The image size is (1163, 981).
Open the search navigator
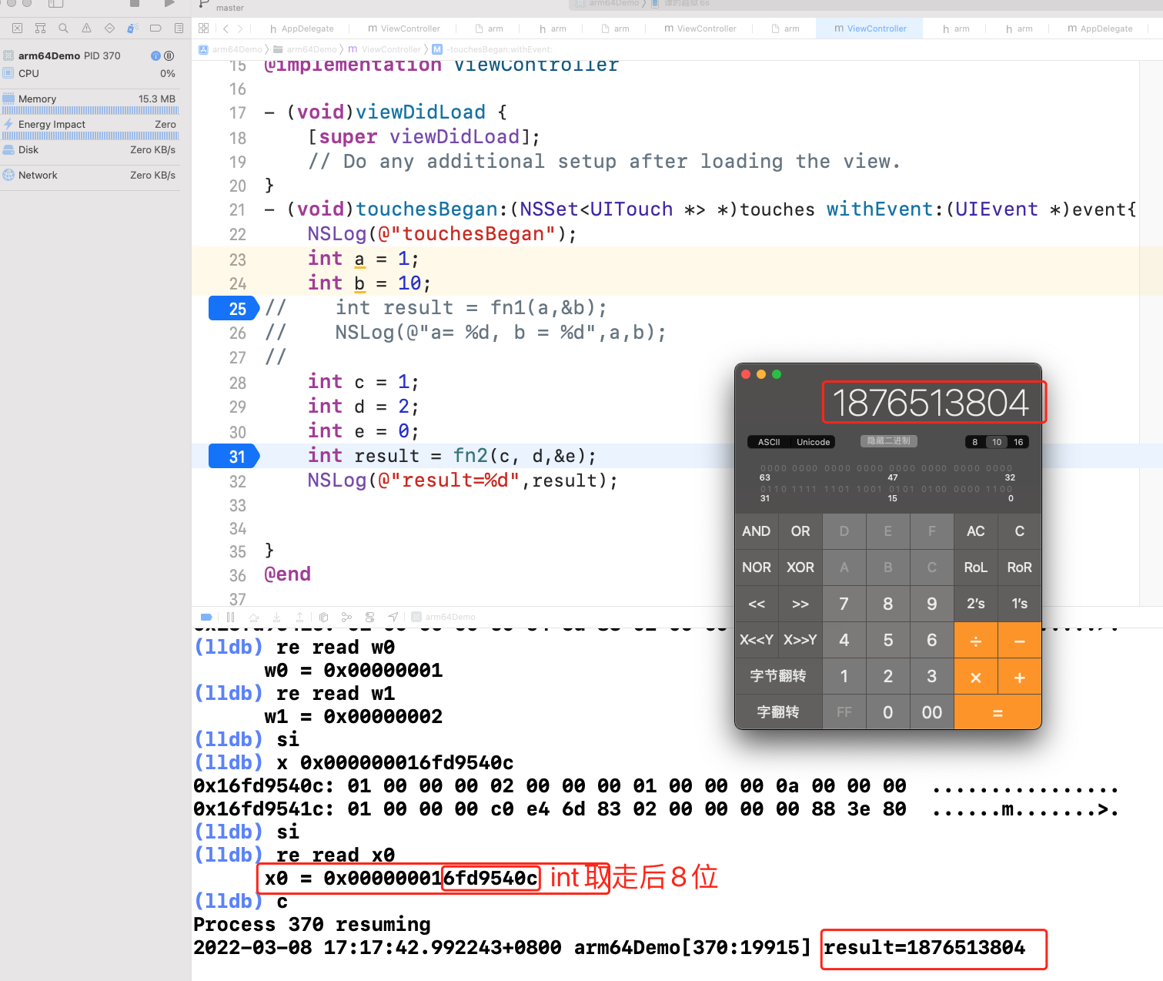click(x=63, y=28)
